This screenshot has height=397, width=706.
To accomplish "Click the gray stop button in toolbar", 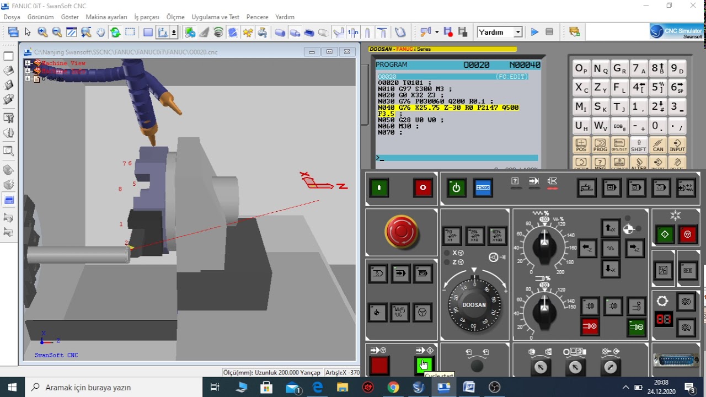I will tap(549, 33).
